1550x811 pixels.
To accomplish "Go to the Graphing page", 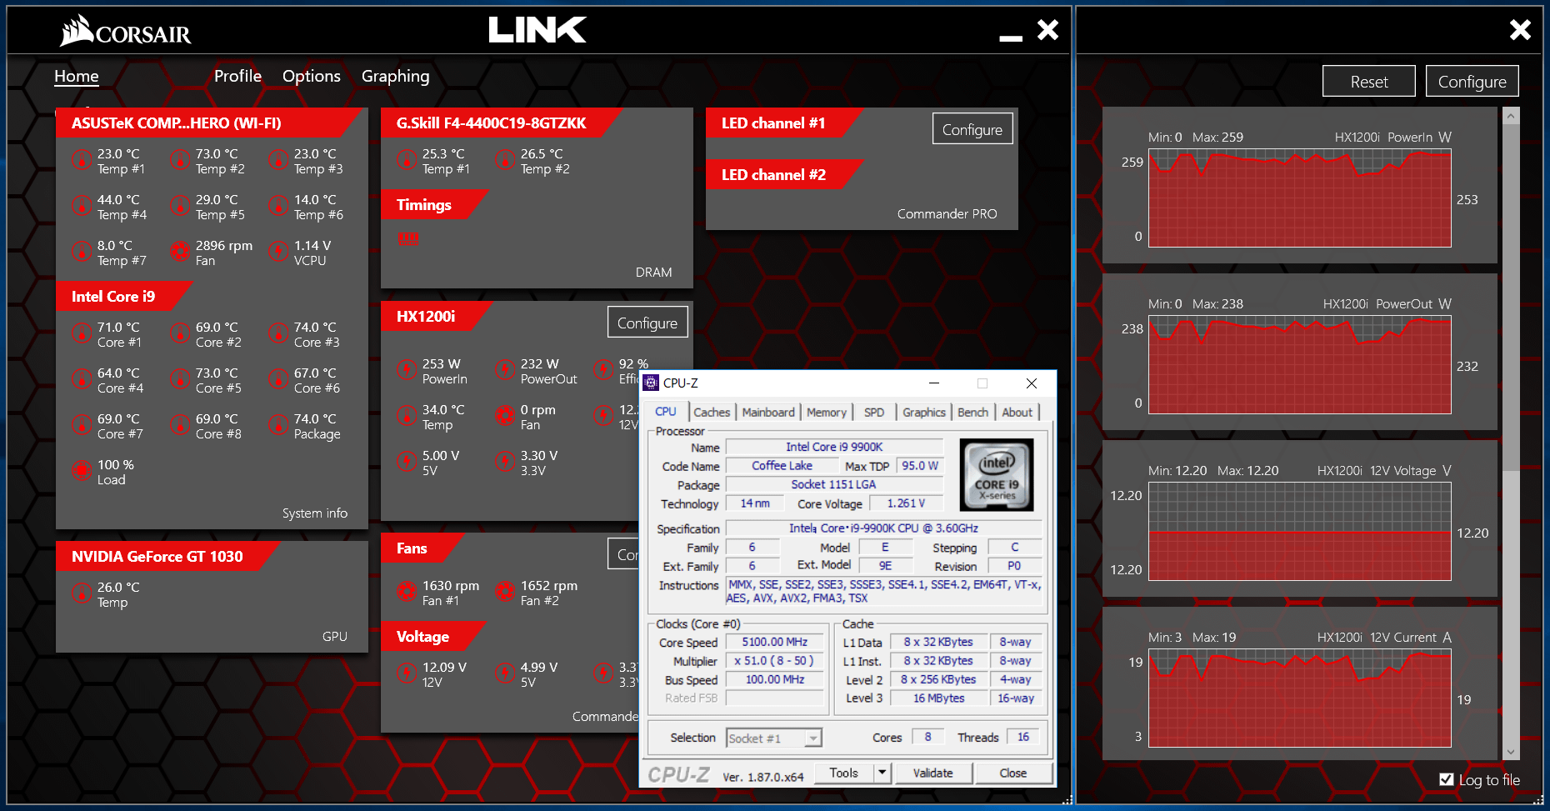I will pyautogui.click(x=395, y=76).
